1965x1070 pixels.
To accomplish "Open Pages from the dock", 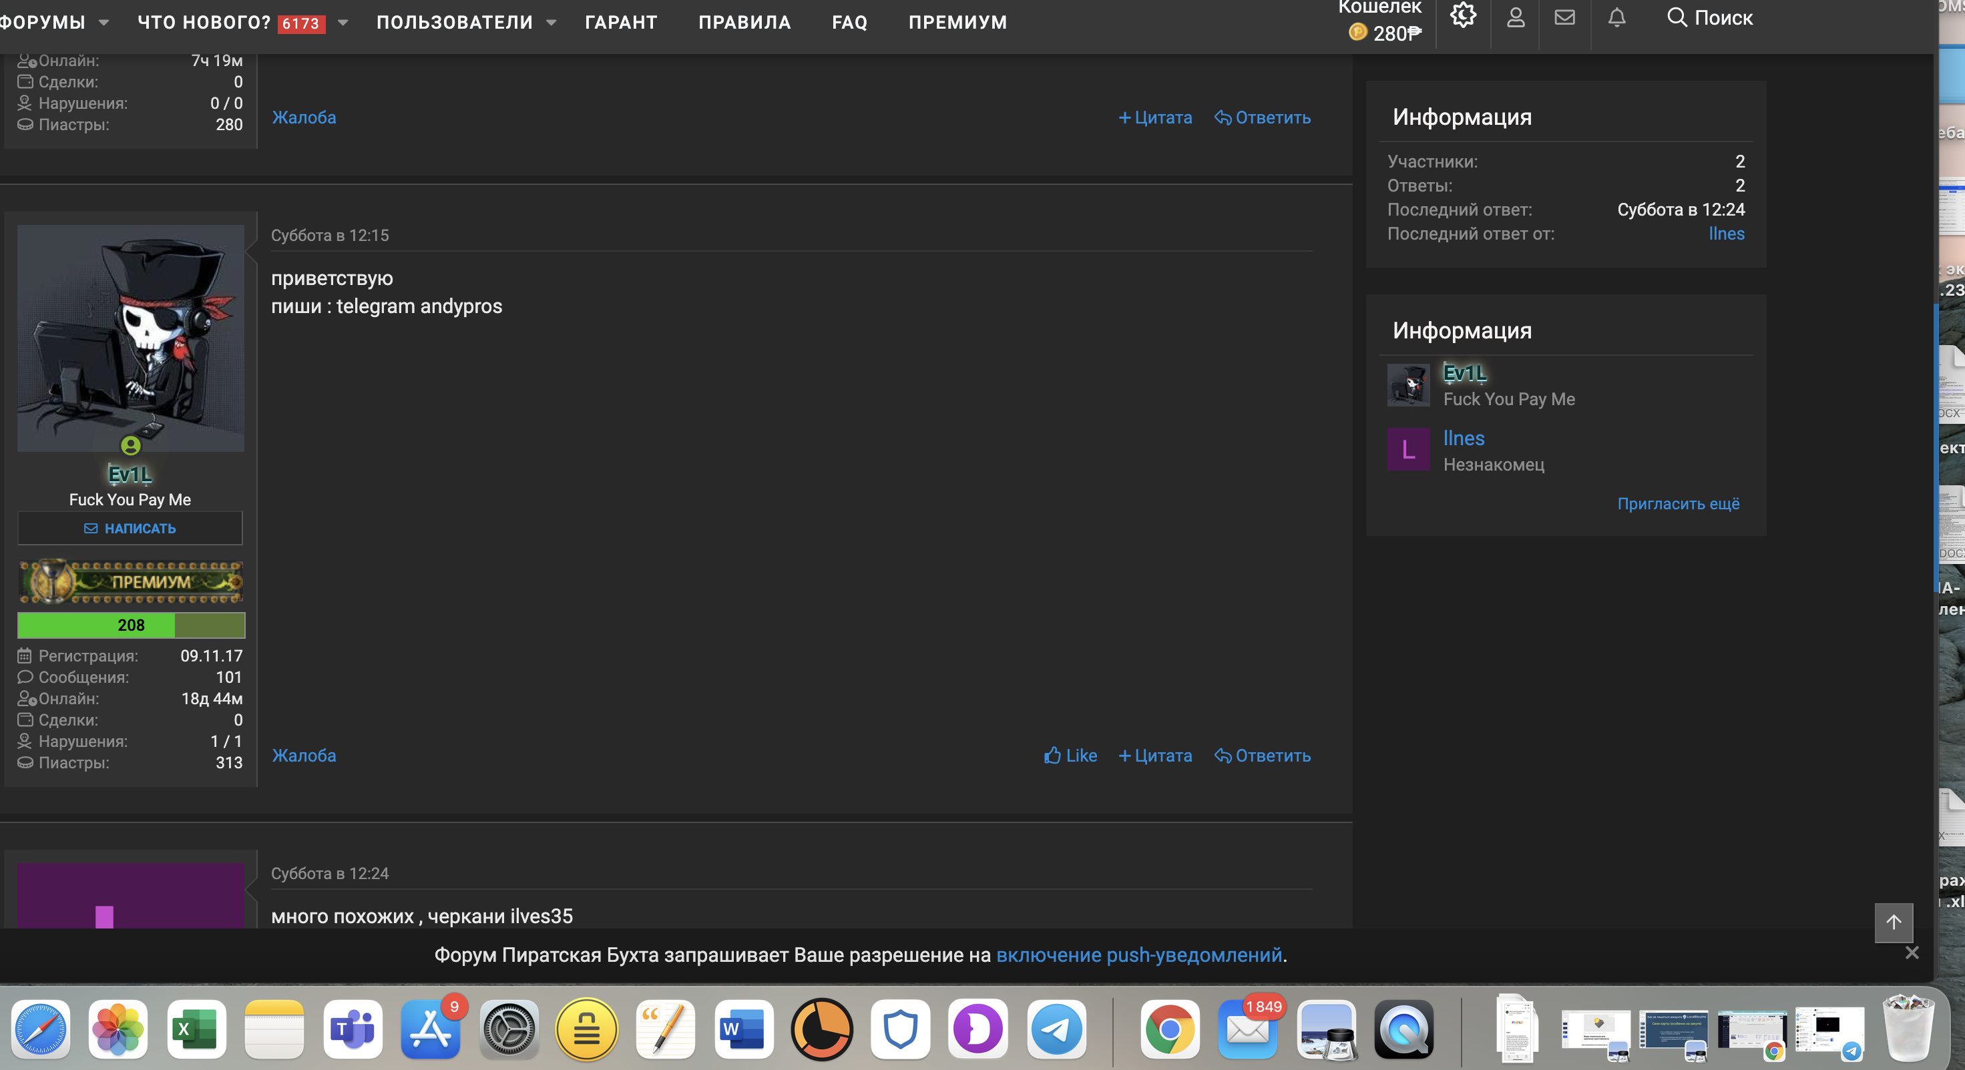I will coord(665,1029).
